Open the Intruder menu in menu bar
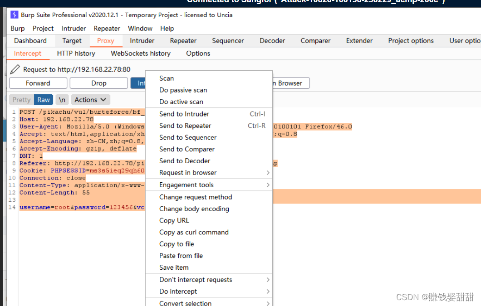Screen dimensions: 481x306 (74, 29)
